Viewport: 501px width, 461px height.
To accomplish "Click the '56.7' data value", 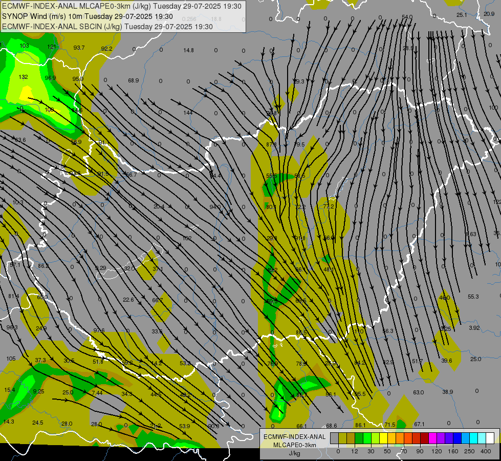I will (132, 175).
